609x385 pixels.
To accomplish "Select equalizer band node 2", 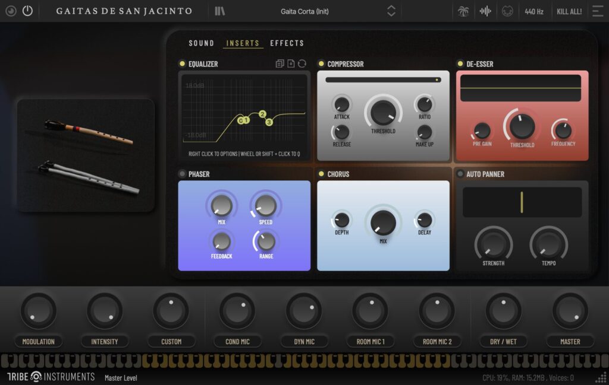I will click(262, 114).
